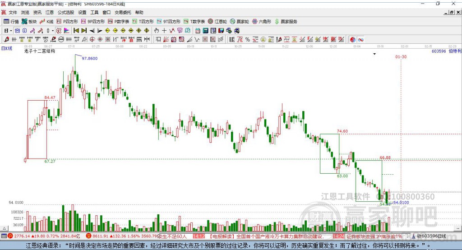Click the 沪 Shanghai index badge
This screenshot has width=462, height=250.
[10, 236]
